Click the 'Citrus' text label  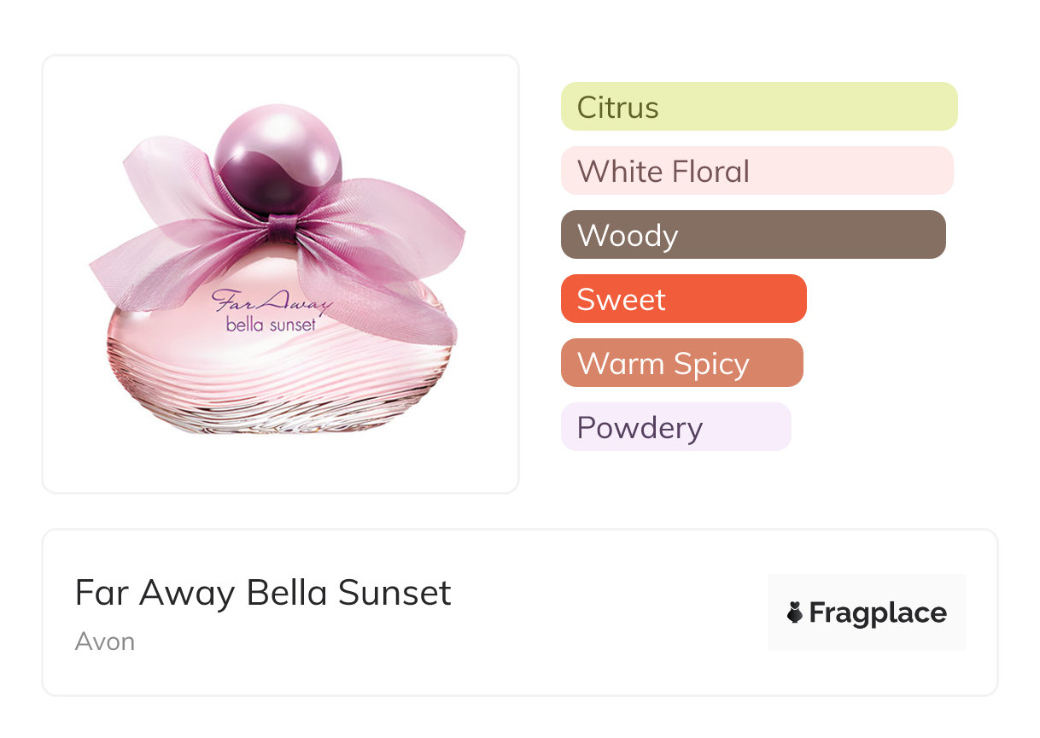click(618, 108)
